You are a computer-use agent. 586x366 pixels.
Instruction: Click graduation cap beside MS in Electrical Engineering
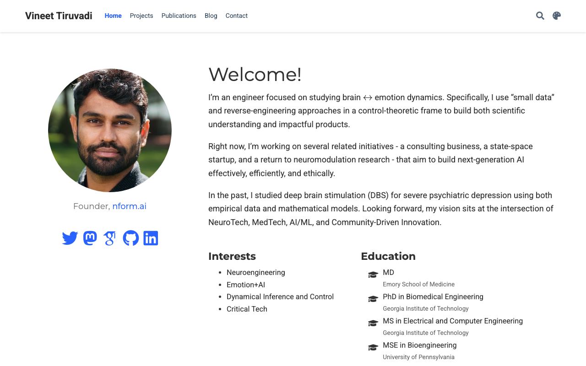pyautogui.click(x=373, y=323)
